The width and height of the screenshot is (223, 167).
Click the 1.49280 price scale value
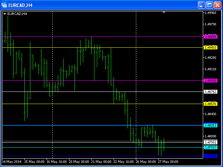pos(210,58)
